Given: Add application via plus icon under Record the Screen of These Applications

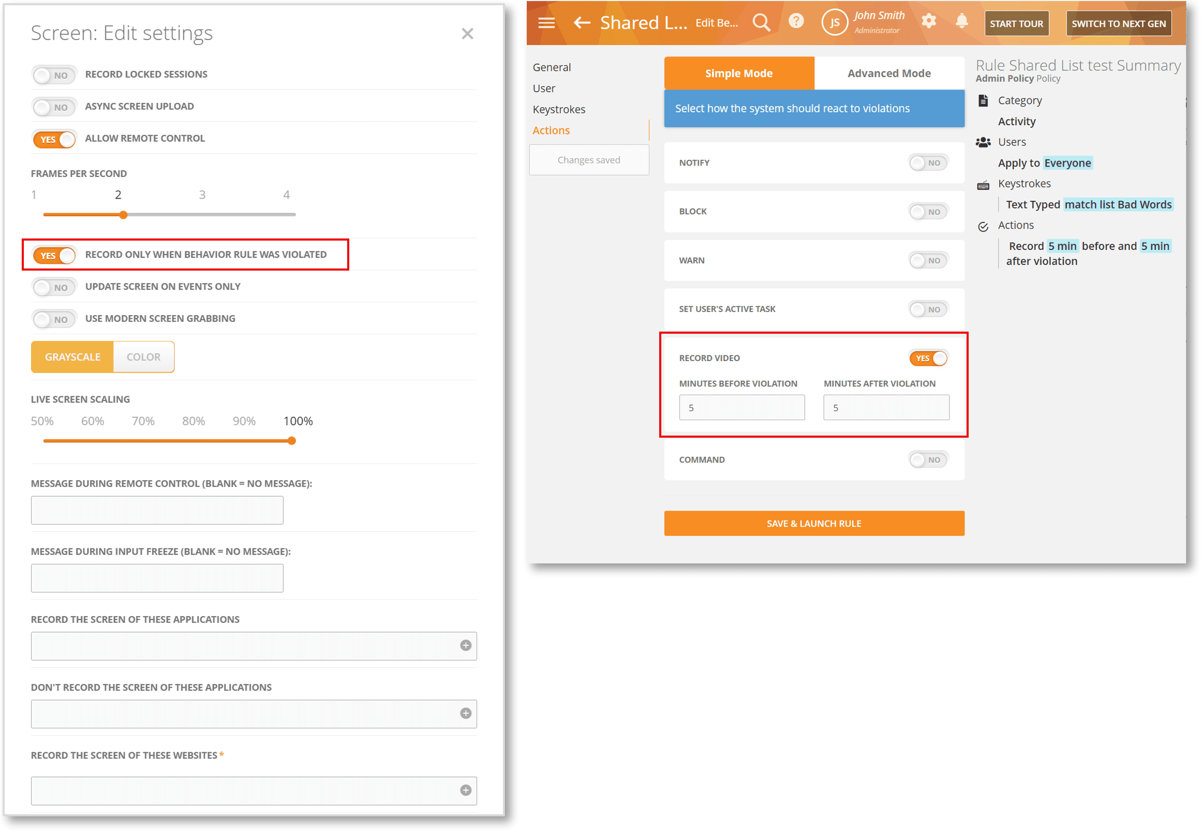Looking at the screenshot, I should 466,646.
